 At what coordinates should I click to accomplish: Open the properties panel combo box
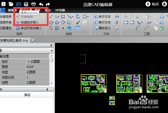tap(27, 50)
